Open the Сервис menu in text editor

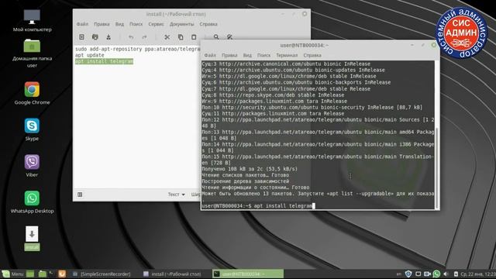point(156,24)
